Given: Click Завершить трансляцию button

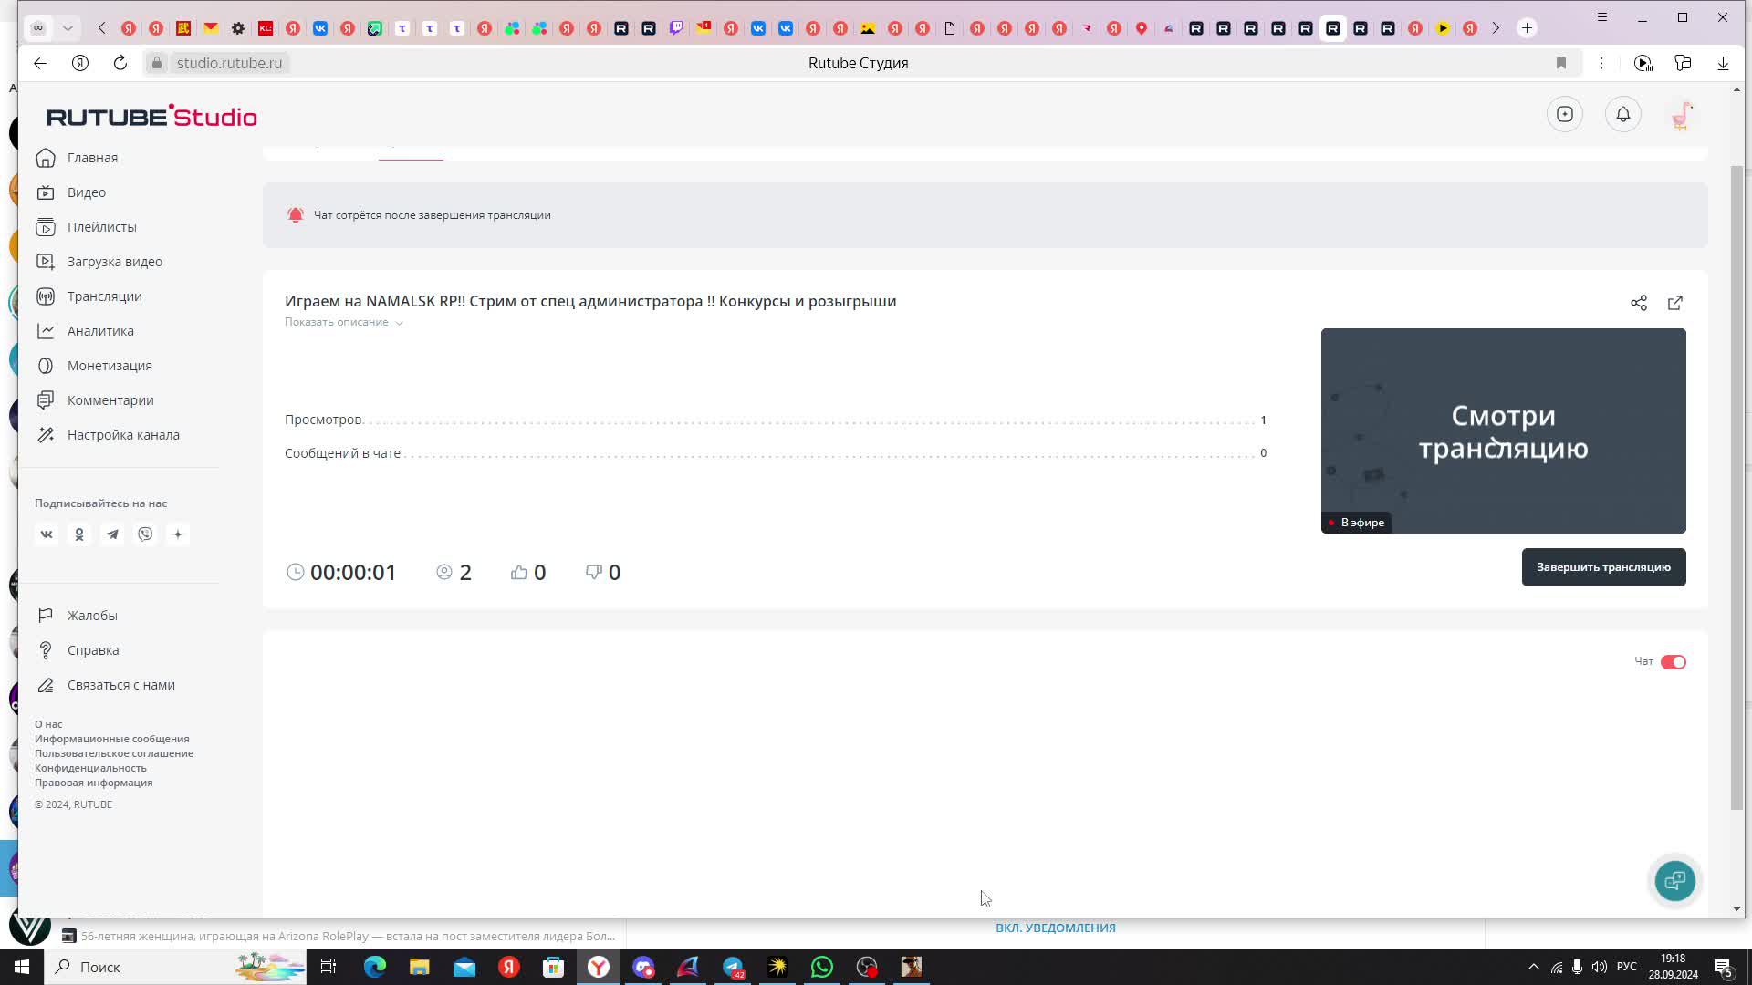Looking at the screenshot, I should [1603, 567].
